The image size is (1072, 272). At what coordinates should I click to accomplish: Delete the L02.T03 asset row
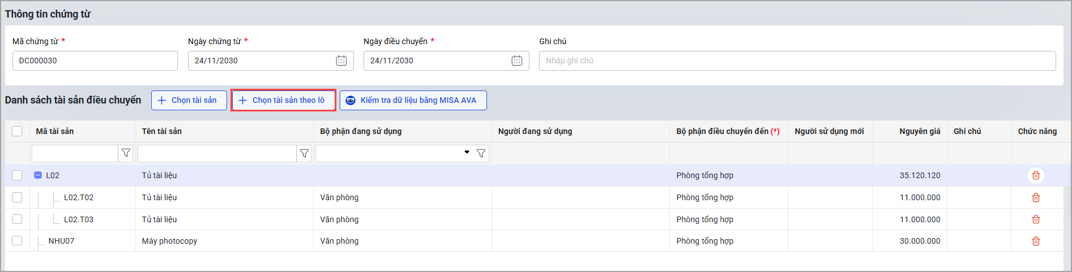1036,219
